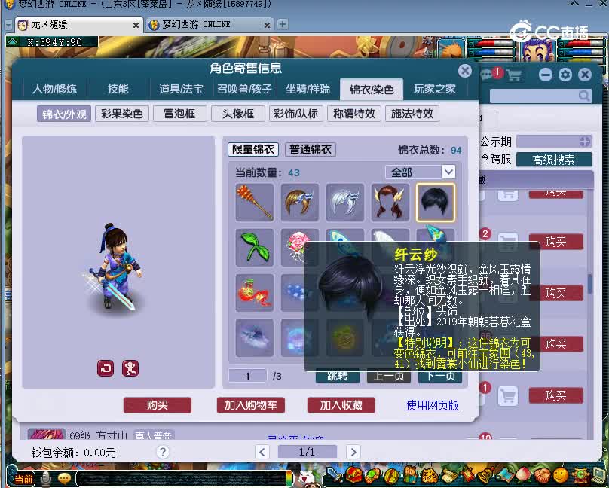This screenshot has height=488, width=609.
Task: Open the chat message notification icon
Action: click(x=487, y=75)
